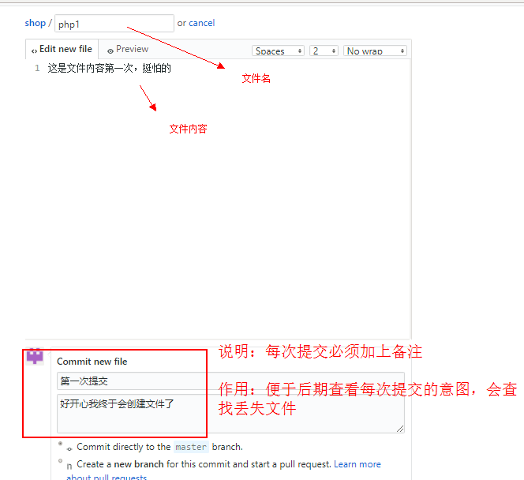The height and width of the screenshot is (480, 524).
Task: Switch to the Preview tab
Action: (x=128, y=49)
